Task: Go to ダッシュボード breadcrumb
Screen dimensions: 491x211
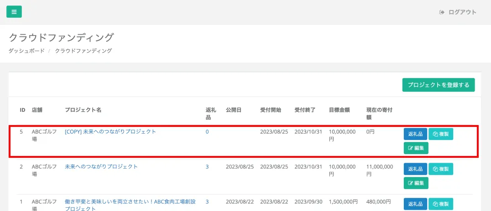Action: pos(26,51)
